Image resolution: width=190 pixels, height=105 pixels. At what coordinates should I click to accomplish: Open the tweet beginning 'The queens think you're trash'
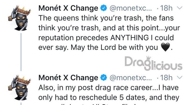pos(109,33)
